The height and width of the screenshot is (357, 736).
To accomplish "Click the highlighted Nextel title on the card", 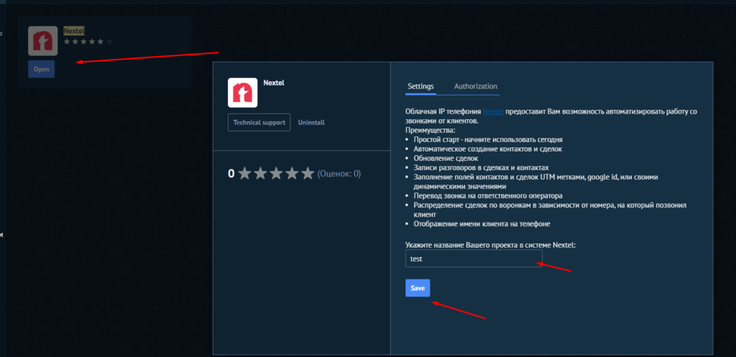I will point(74,31).
